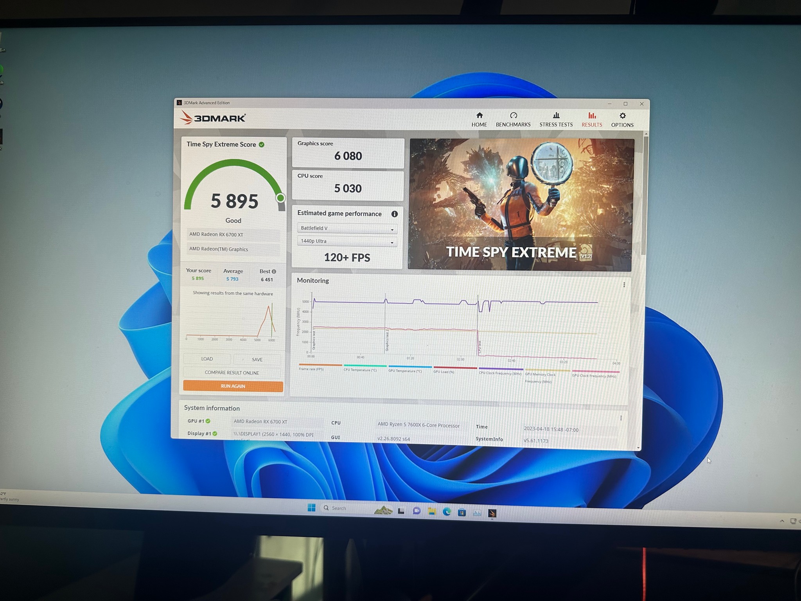Click the score distribution graph

[232, 321]
